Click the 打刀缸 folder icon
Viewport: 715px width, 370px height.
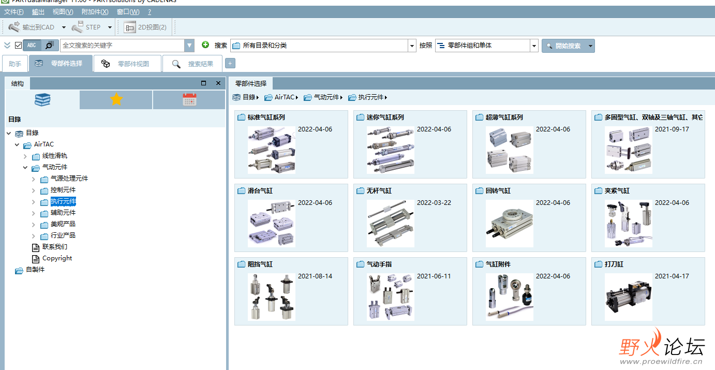tap(598, 264)
